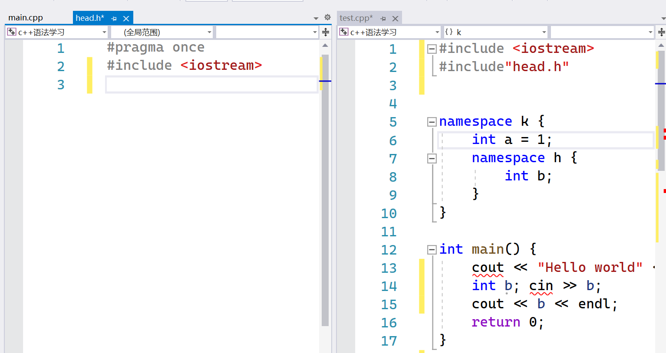Viewport: 666px width, 353px height.
Task: Open the left pane tab list dropdown
Action: click(x=316, y=19)
